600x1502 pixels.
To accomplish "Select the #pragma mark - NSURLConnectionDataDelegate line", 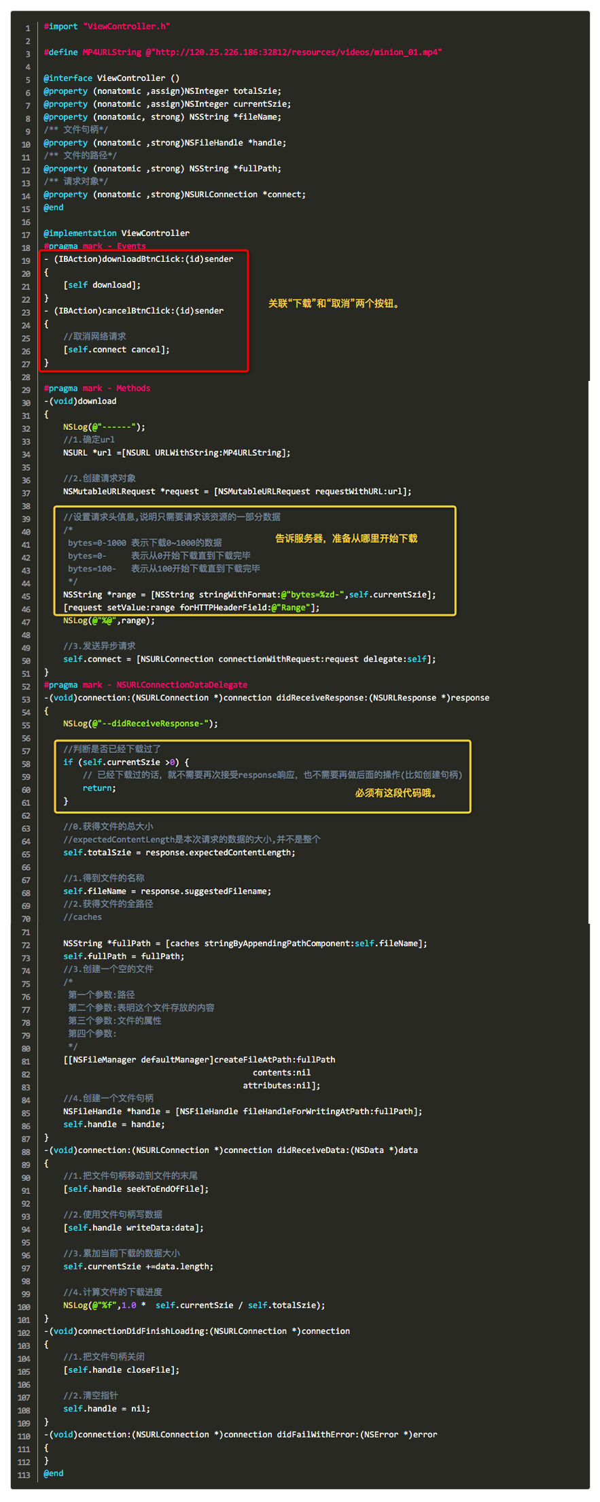I will coord(145,685).
